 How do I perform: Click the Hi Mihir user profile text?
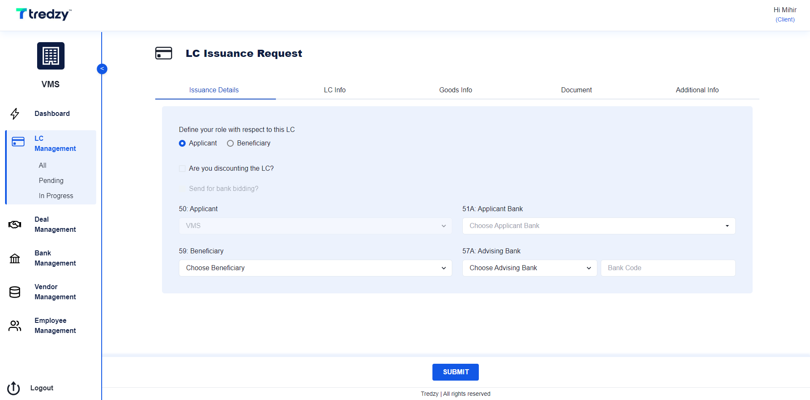pyautogui.click(x=785, y=10)
